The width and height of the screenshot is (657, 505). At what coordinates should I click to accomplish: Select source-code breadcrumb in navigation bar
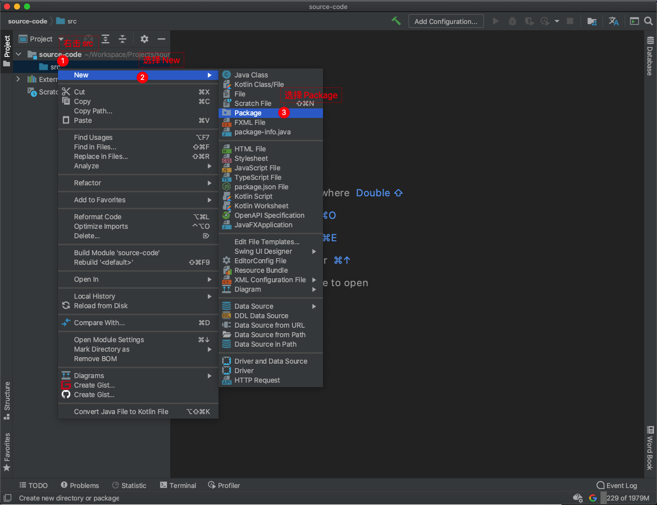[x=27, y=21]
